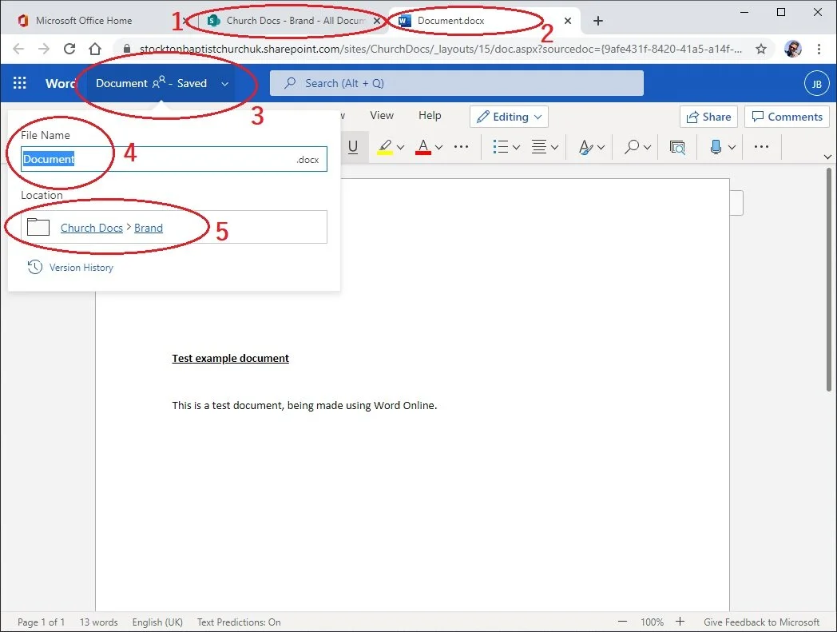Click the Search box in Word header

coord(456,83)
